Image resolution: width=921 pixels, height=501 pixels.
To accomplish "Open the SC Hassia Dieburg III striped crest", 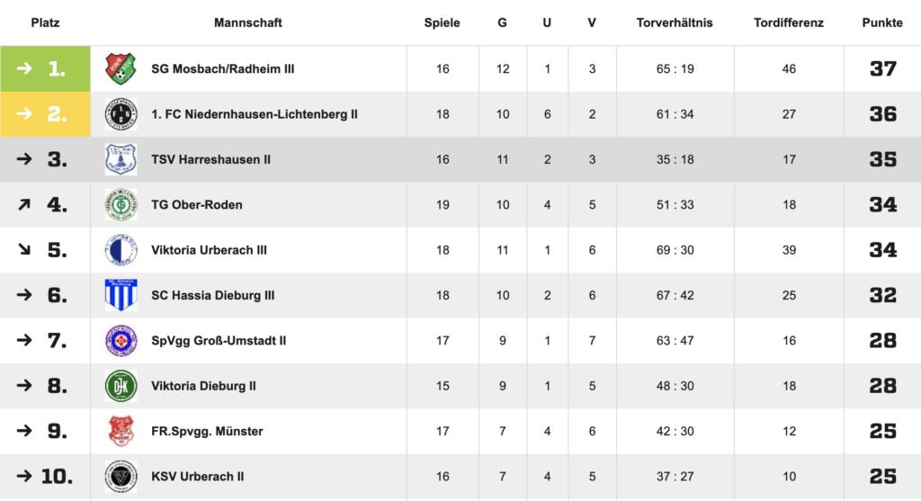I will point(121,295).
